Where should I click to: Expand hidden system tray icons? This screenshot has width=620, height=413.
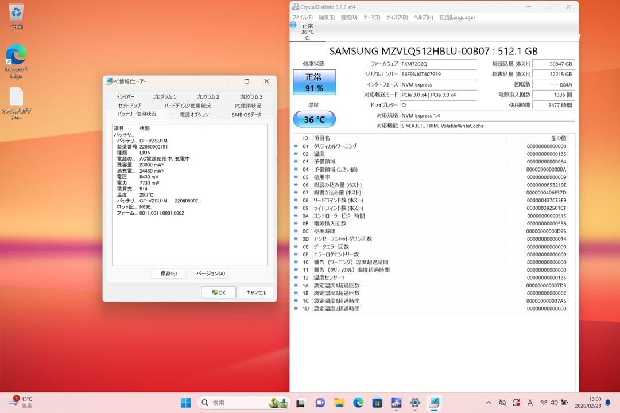(x=487, y=402)
